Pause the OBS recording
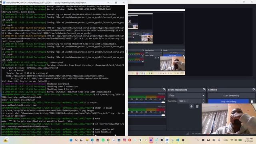 (252, 102)
